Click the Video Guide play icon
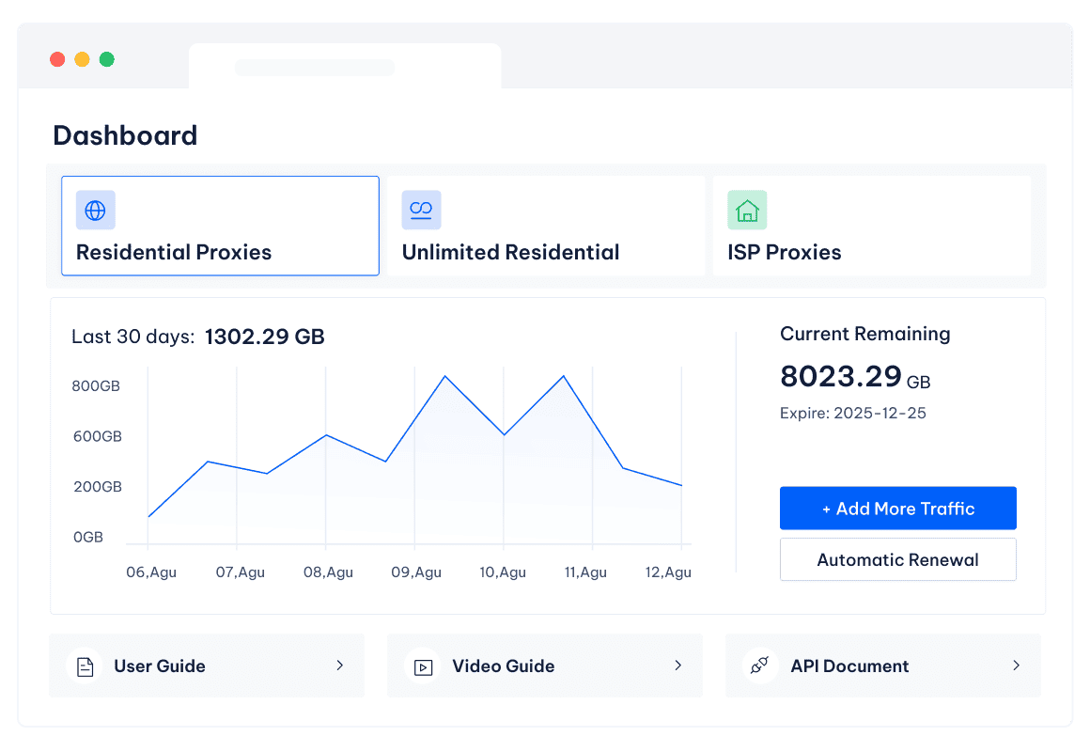Viewport: 1090px width, 752px height. 424,666
